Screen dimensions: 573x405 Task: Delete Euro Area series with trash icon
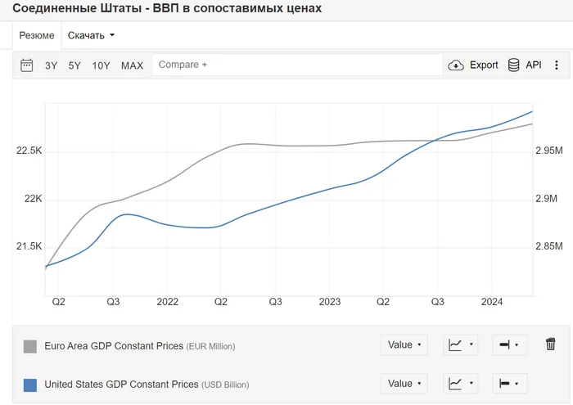click(x=550, y=344)
